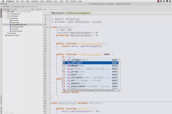Choose is_integer(var) completion suggestion

tap(91, 60)
